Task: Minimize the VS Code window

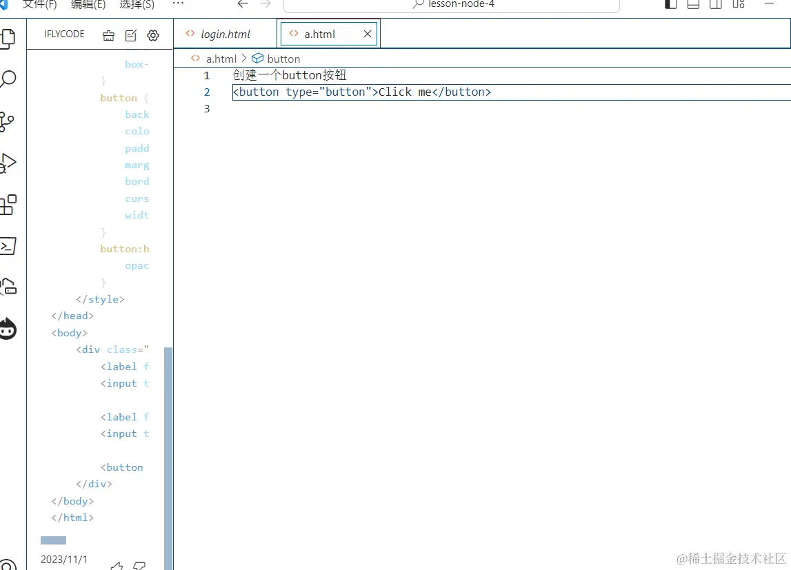Action: pyautogui.click(x=770, y=3)
